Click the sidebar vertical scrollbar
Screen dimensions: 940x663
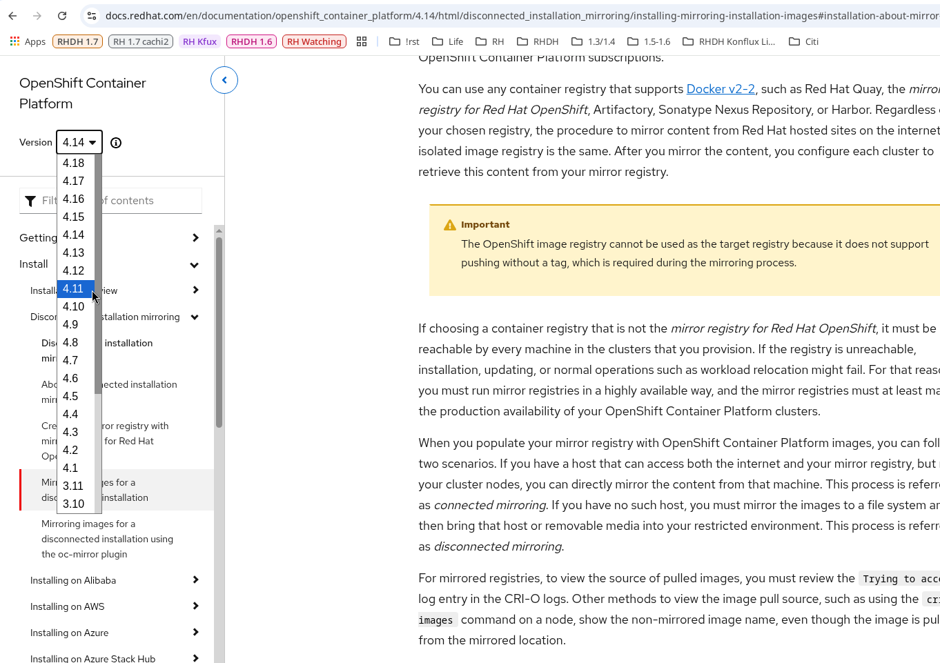[219, 331]
